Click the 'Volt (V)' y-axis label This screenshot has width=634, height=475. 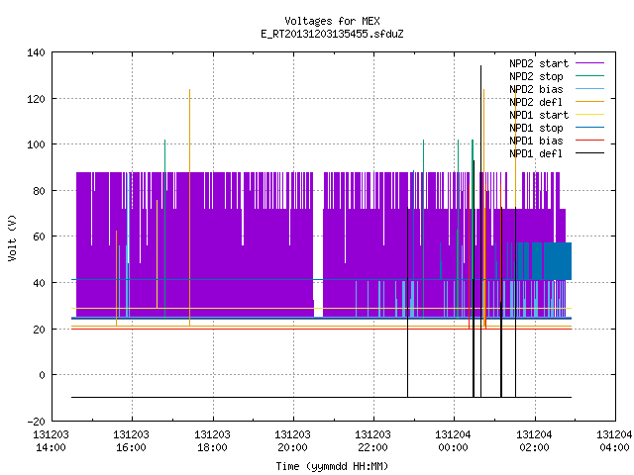[x=13, y=237]
